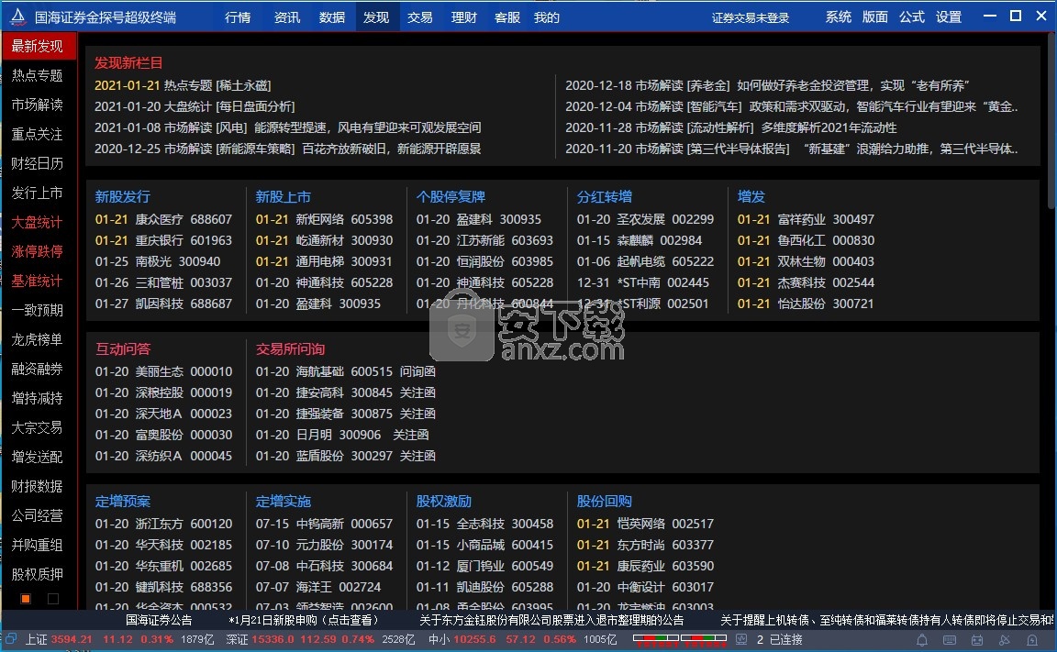Click the satellite dish icon in the status bar
1057x652 pixels.
tap(1005, 640)
